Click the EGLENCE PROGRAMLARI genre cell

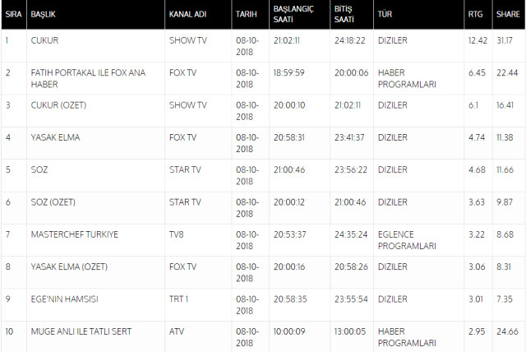coord(404,239)
